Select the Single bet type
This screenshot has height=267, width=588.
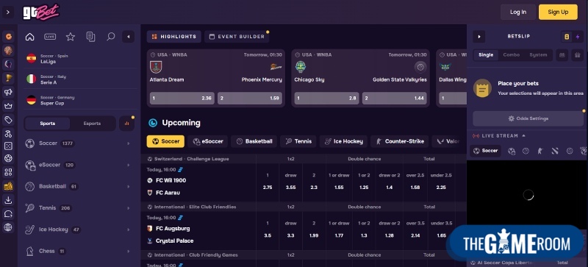(x=486, y=55)
